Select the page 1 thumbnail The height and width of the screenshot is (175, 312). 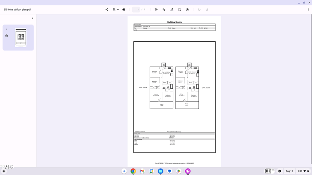21,38
